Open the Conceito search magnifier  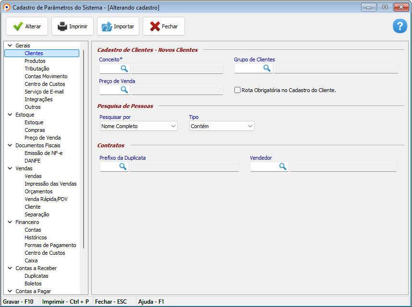point(124,69)
